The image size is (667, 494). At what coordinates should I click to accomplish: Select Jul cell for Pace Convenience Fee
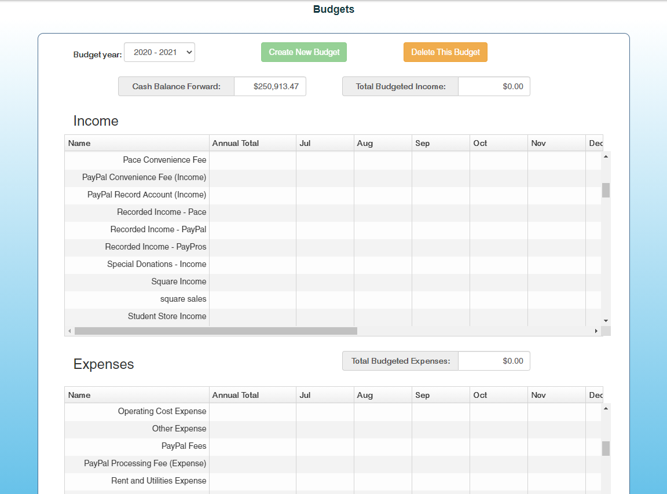click(325, 160)
